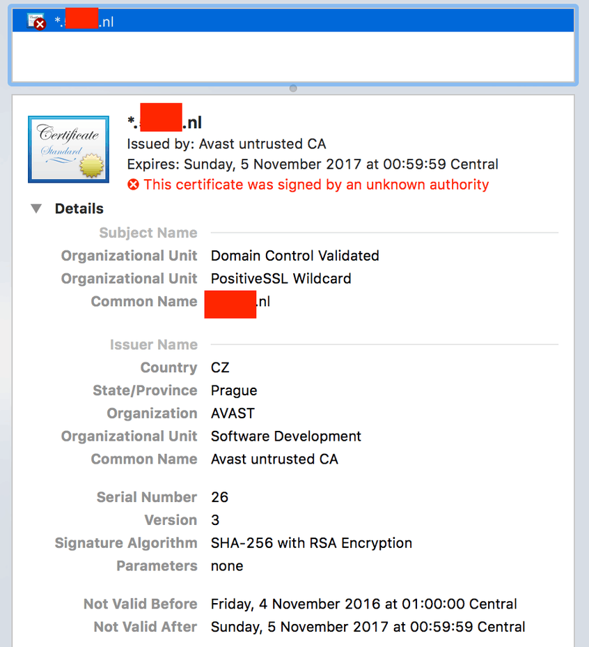Click the State/Province value 'Prague'
Screen dimensions: 589x647
point(234,390)
